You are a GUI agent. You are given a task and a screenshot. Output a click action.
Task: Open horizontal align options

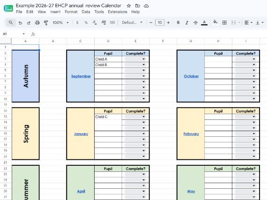click(248, 22)
